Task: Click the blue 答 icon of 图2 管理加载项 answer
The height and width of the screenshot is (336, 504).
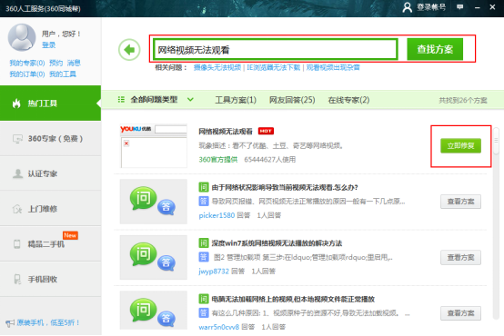Action: (204, 257)
